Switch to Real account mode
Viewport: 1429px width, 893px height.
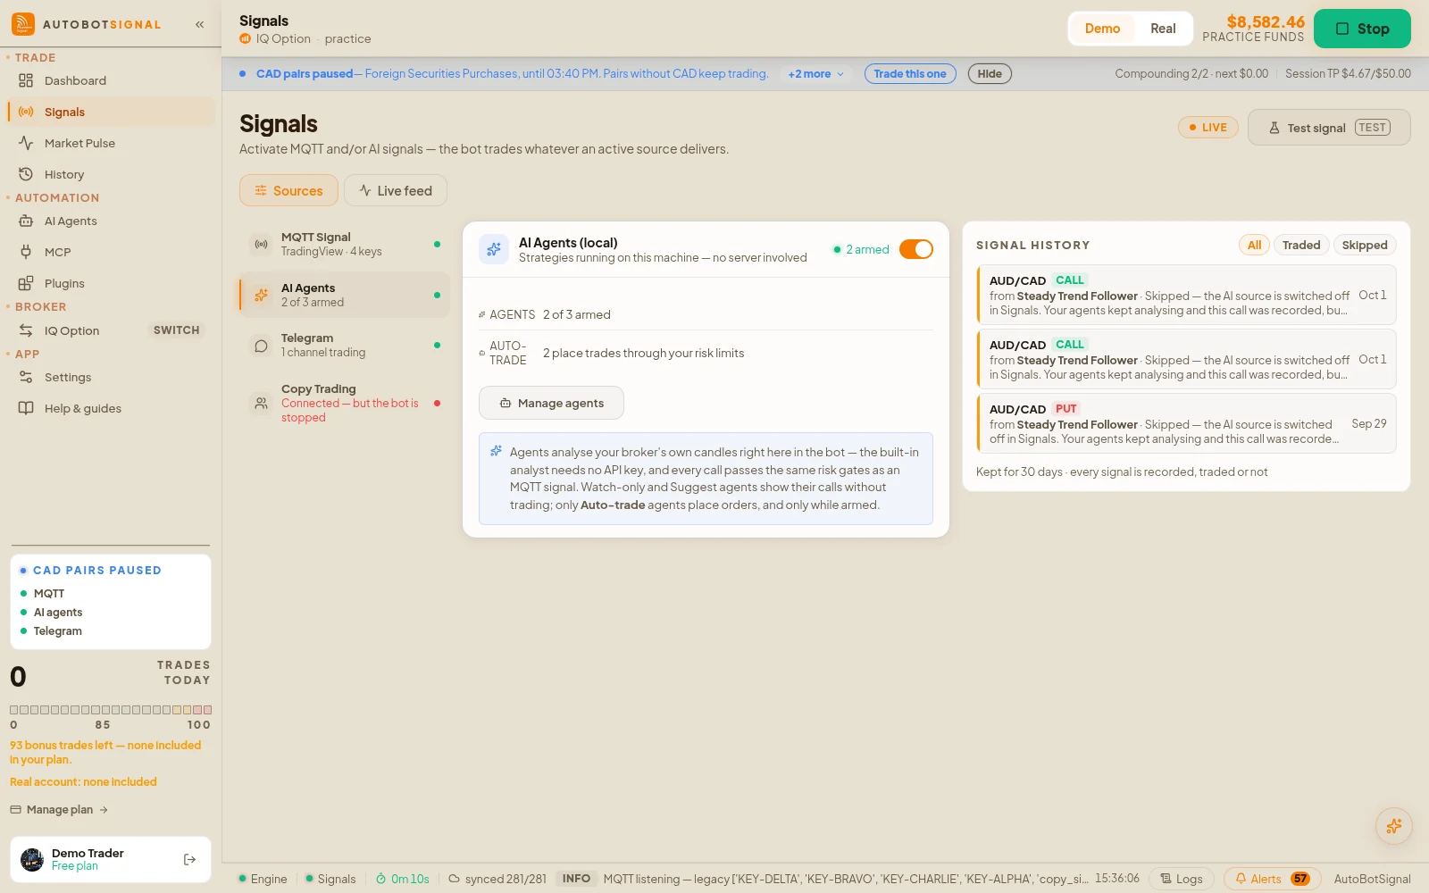(1163, 29)
